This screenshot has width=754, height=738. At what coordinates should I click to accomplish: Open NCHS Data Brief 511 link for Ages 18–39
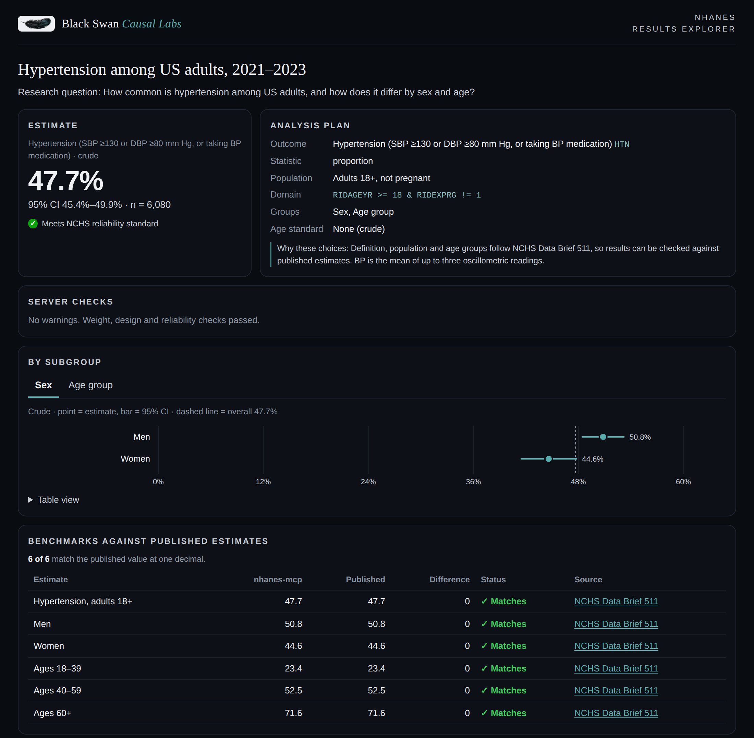click(x=616, y=668)
